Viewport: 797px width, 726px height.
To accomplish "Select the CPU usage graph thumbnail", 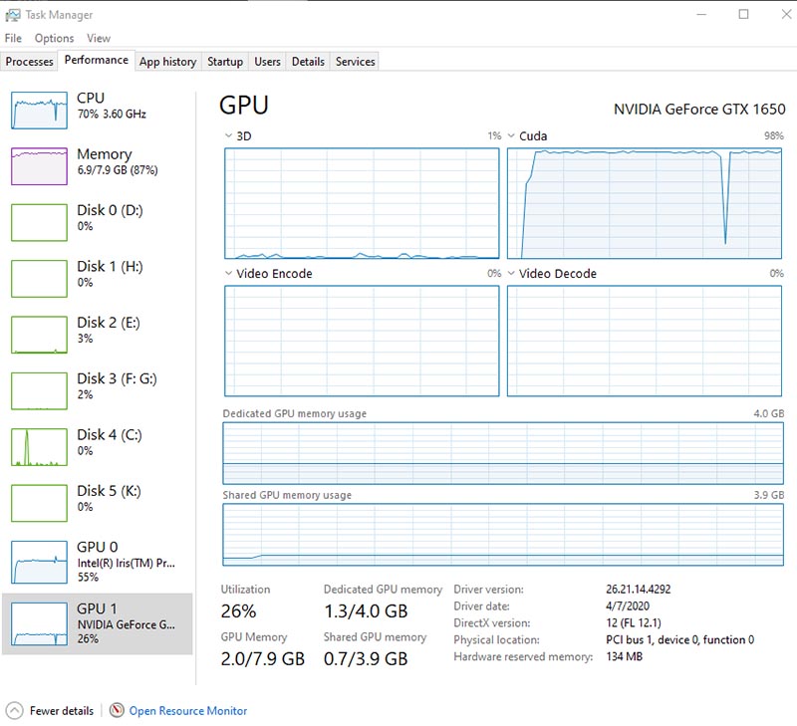I will coord(39,111).
